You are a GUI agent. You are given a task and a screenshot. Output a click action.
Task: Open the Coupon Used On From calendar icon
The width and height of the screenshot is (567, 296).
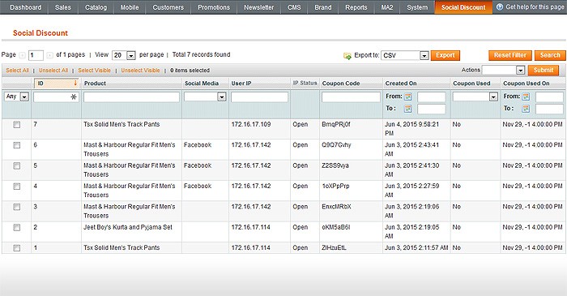click(x=526, y=97)
